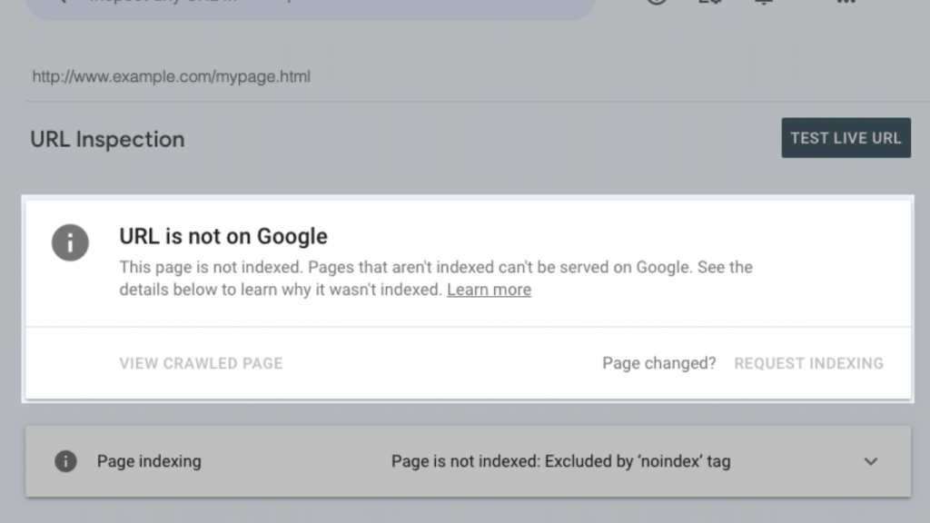This screenshot has width=930, height=523.
Task: Click the Page indexing row label
Action: pos(149,461)
